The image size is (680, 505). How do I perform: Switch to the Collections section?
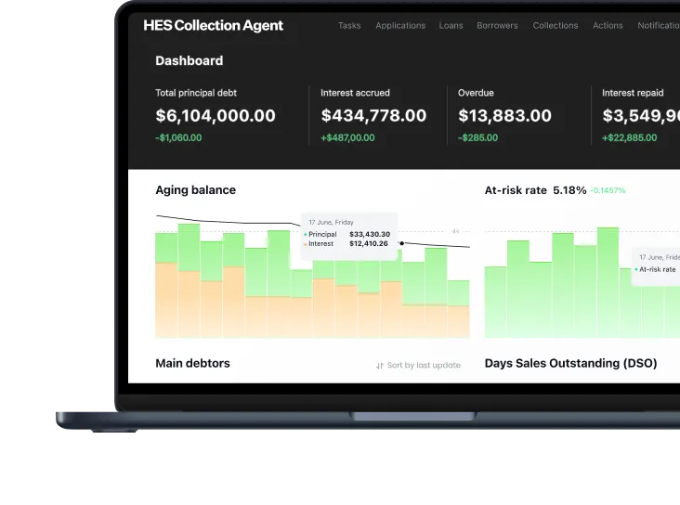(556, 26)
